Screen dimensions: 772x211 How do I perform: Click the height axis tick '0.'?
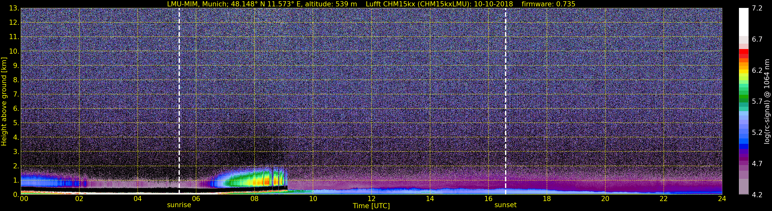pyautogui.click(x=16, y=195)
